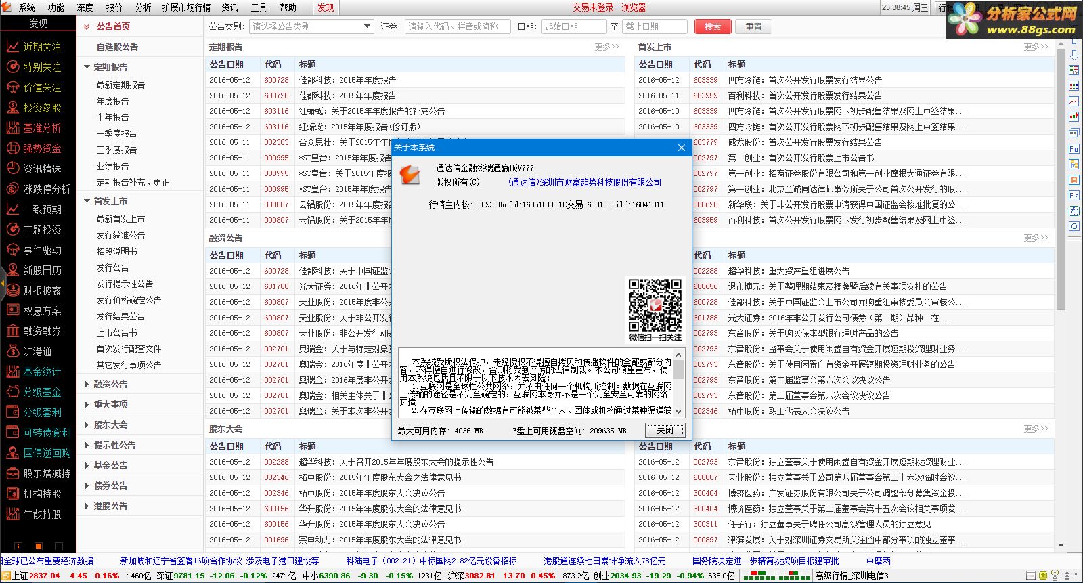1083x583 pixels.
Task: Click the candlestick chart icon in right toolbar
Action: tap(1074, 116)
